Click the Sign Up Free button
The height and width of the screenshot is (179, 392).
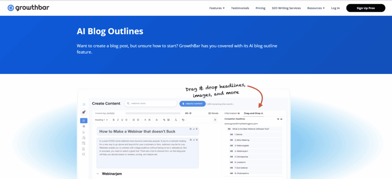tap(366, 8)
